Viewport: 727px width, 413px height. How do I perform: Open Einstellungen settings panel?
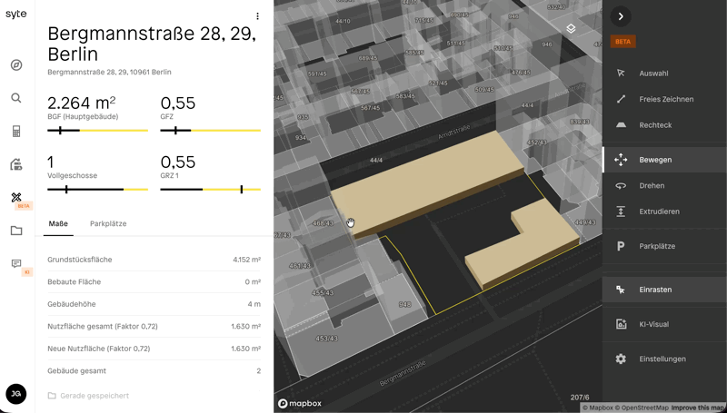[662, 359]
